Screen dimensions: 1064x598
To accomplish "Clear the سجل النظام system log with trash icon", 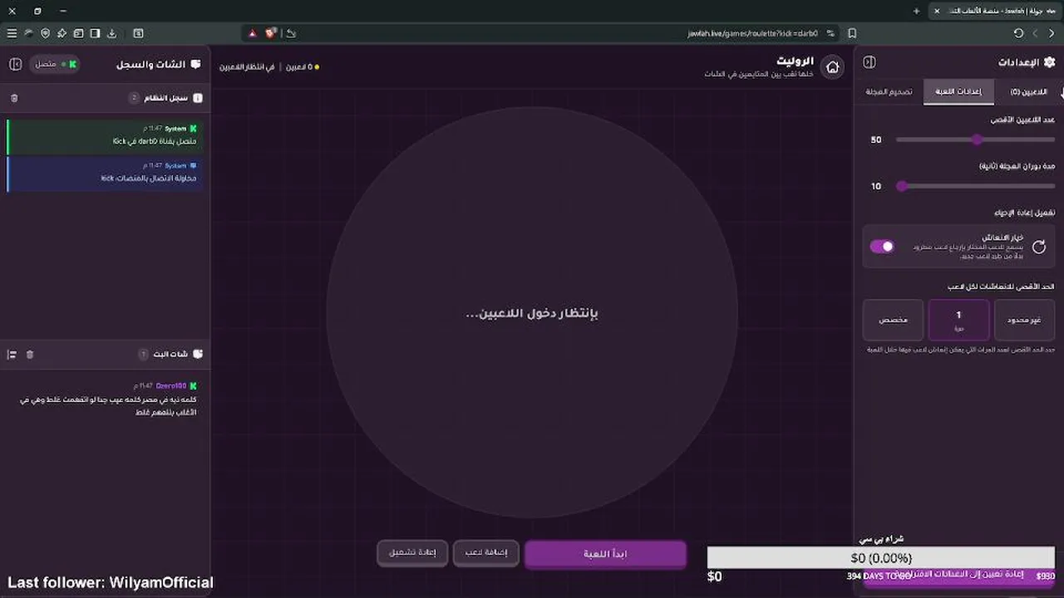I will pyautogui.click(x=14, y=98).
